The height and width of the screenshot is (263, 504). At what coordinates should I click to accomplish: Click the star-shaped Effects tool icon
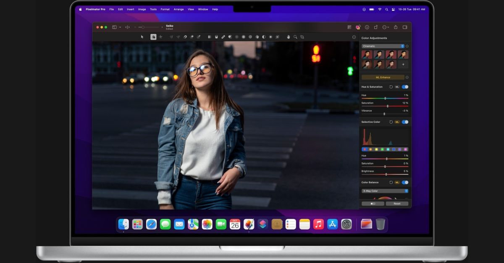(x=160, y=37)
